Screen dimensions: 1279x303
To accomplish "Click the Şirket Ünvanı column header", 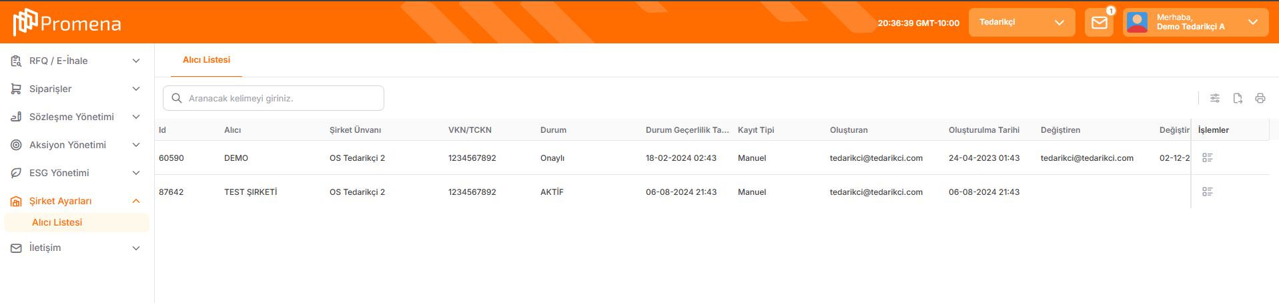I will (355, 130).
